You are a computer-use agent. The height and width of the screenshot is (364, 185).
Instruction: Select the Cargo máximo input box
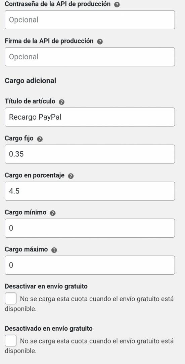click(x=90, y=265)
